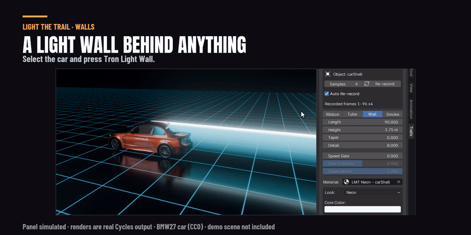
Task: Open the Trails sidebar tab
Action: click(411, 131)
